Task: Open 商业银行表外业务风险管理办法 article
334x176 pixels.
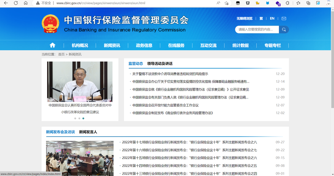Action: click(173, 113)
